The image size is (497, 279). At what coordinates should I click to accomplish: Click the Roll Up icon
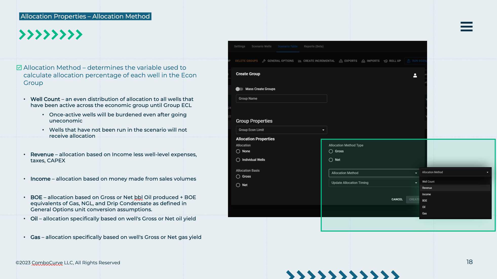tap(386, 61)
